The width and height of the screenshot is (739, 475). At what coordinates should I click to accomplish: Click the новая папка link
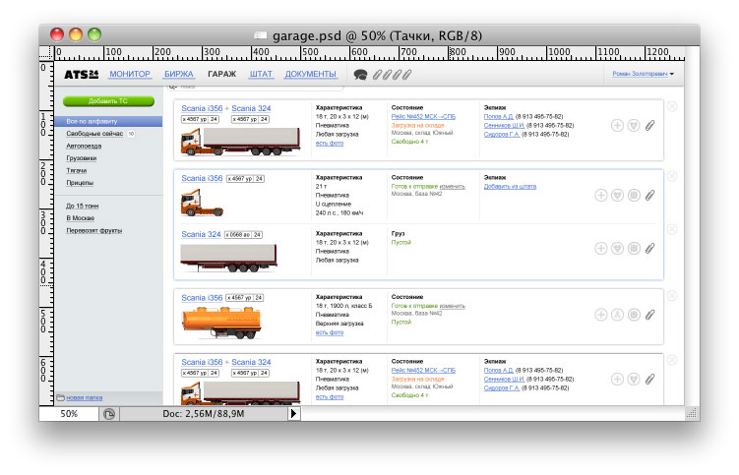(85, 397)
